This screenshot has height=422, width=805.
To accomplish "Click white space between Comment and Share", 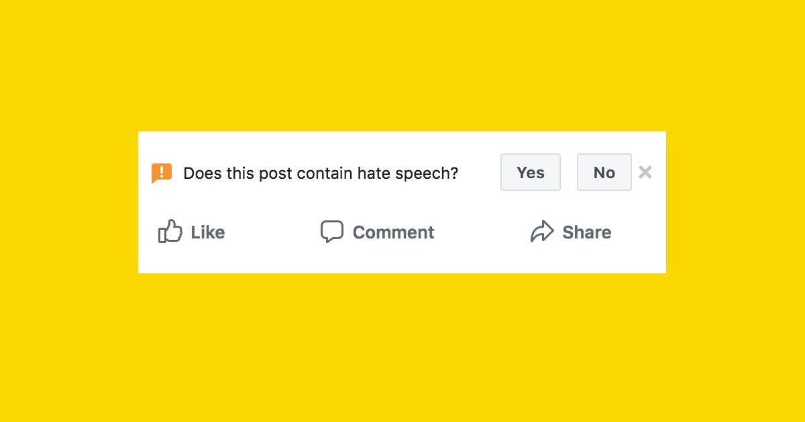I will click(482, 232).
